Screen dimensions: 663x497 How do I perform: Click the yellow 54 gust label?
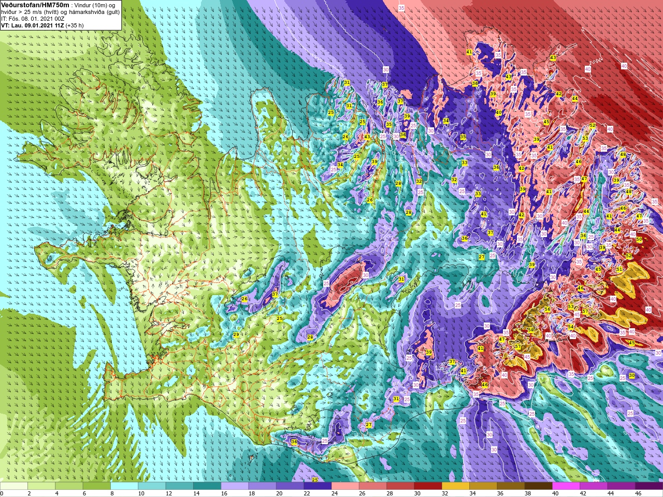point(571,327)
